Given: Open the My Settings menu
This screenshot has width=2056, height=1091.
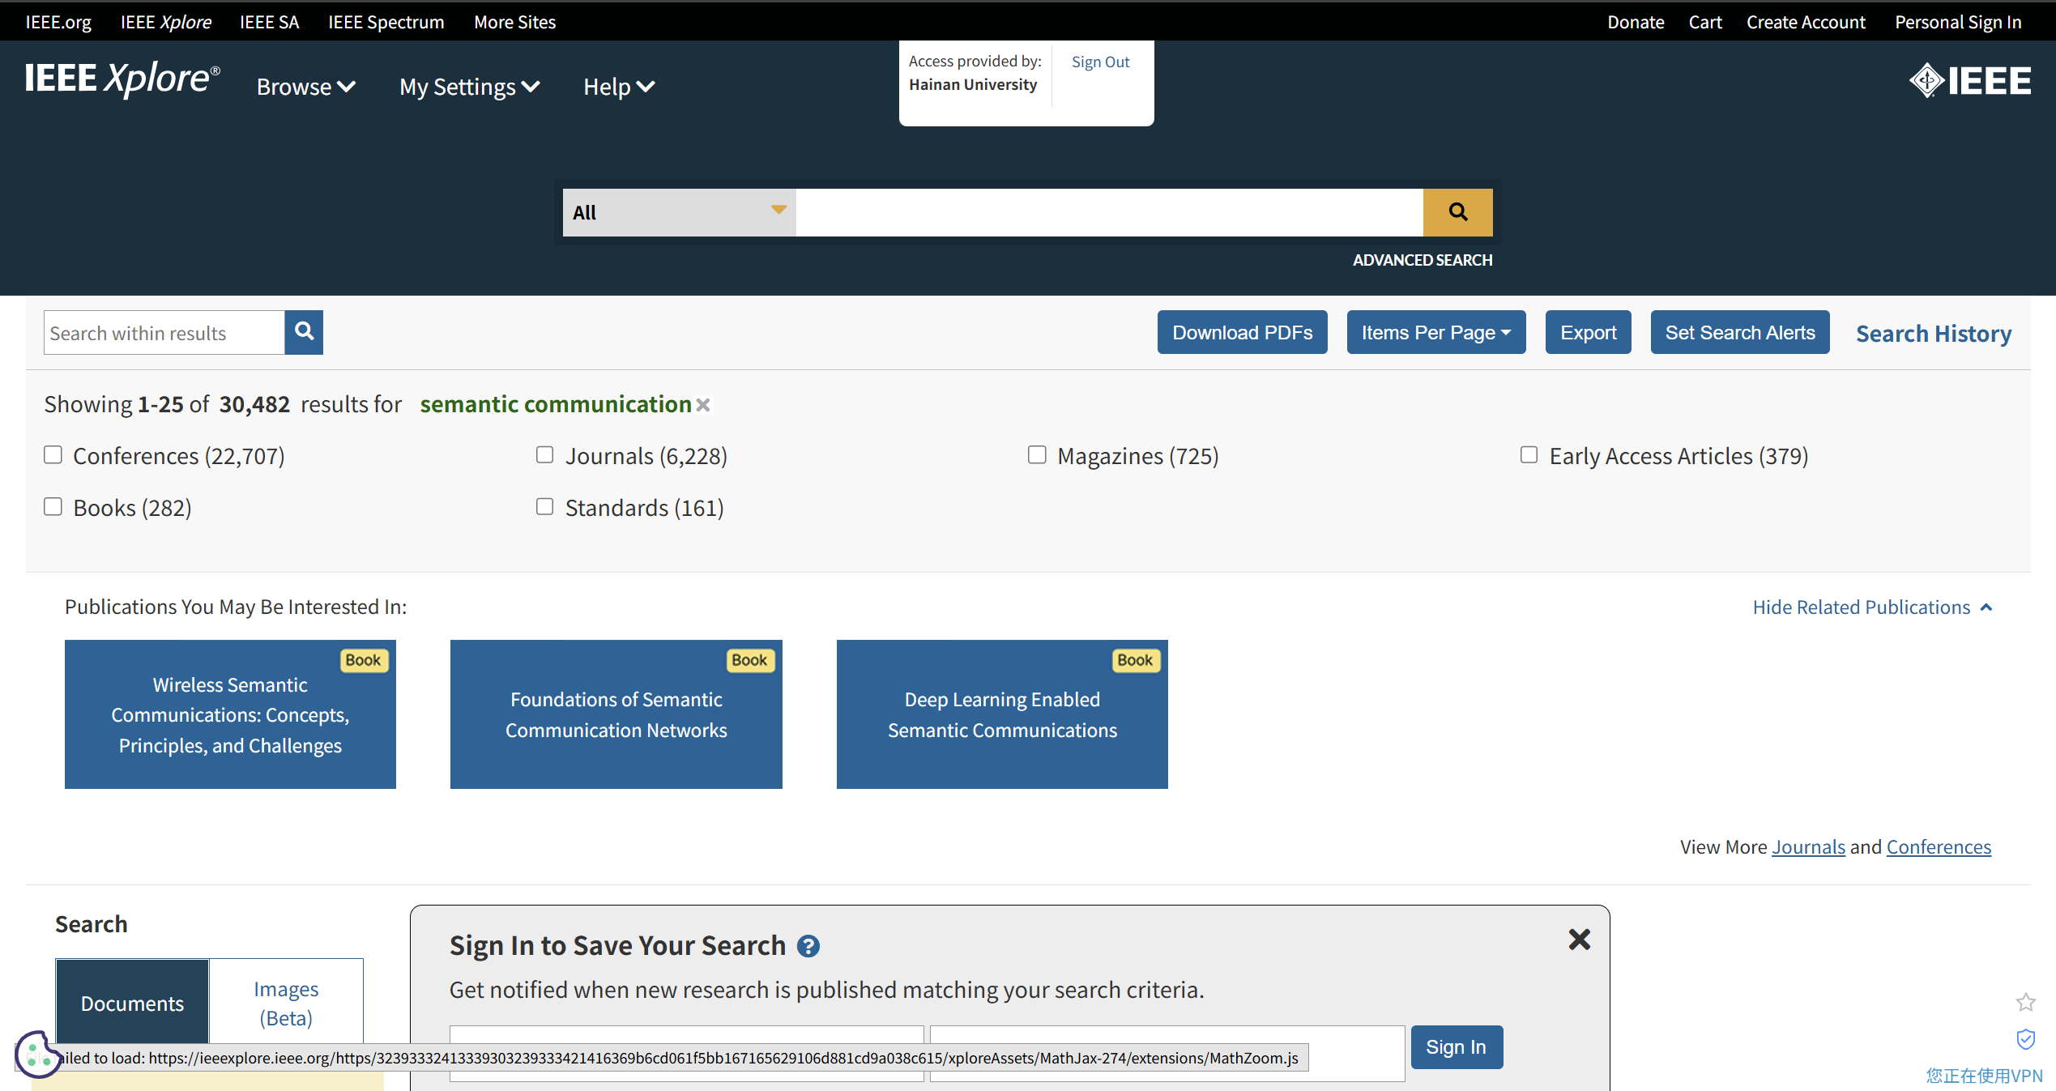Looking at the screenshot, I should coord(469,87).
